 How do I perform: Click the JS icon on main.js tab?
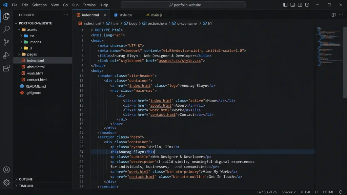pos(148,15)
